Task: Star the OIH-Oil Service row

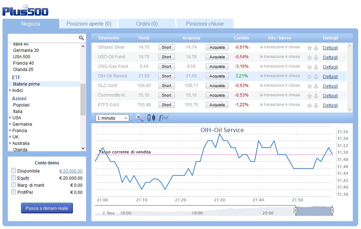Action: point(309,77)
